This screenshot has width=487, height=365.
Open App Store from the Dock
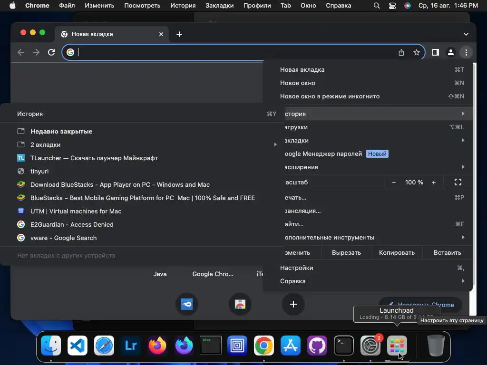coord(291,345)
